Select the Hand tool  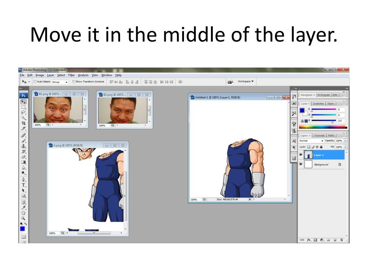click(x=23, y=213)
